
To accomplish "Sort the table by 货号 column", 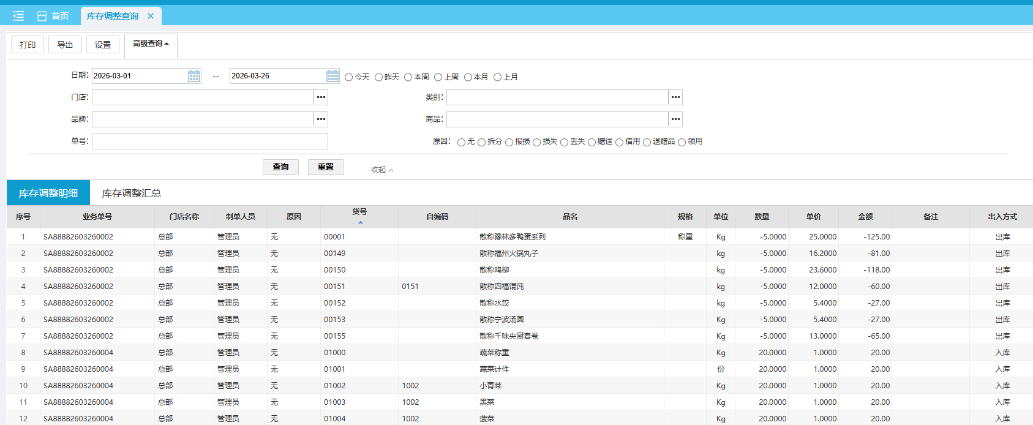I will (359, 216).
